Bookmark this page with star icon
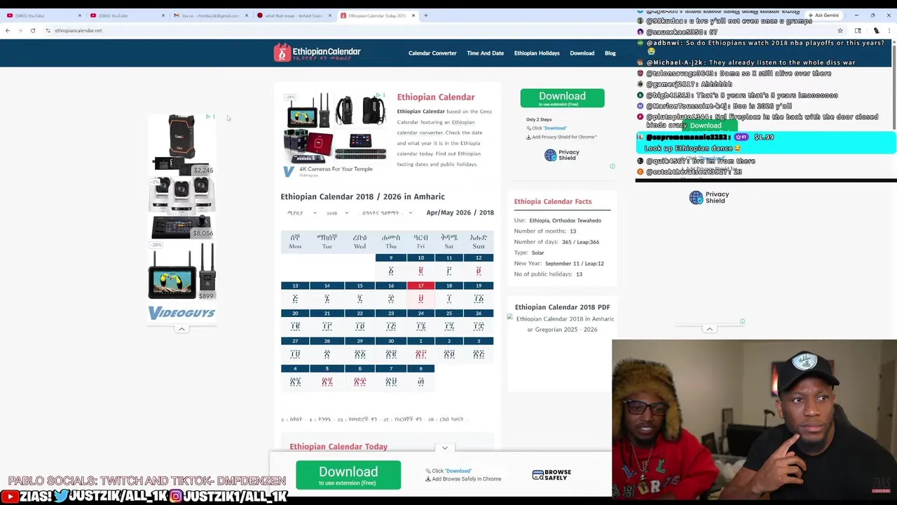Viewport: 897px width, 505px height. point(840,30)
